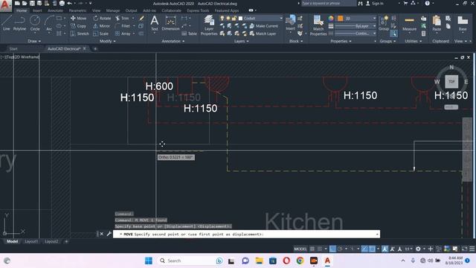The image size is (476, 268).
Task: Open the Annotate ribbon tab
Action: [55, 10]
